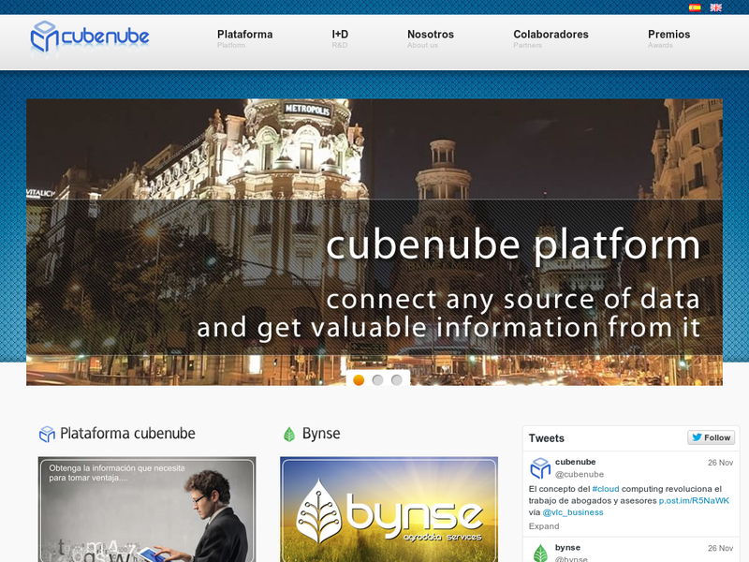Expand the cubenube tweet
The height and width of the screenshot is (562, 749).
(x=544, y=526)
